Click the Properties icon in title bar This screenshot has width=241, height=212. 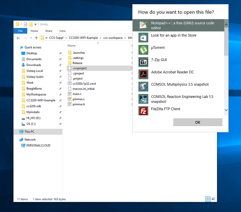tap(25, 24)
